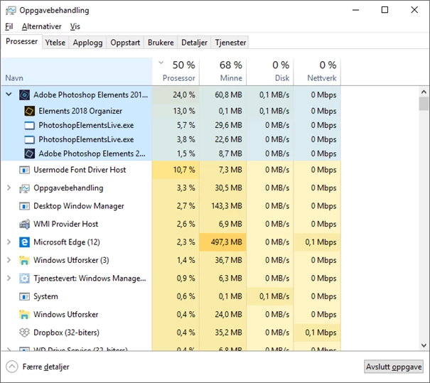Sort by the Navn column header
The width and height of the screenshot is (430, 383).
77,72
